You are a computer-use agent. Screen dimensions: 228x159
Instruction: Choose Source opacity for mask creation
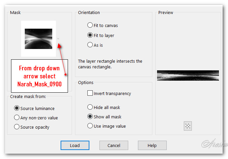coord(17,127)
